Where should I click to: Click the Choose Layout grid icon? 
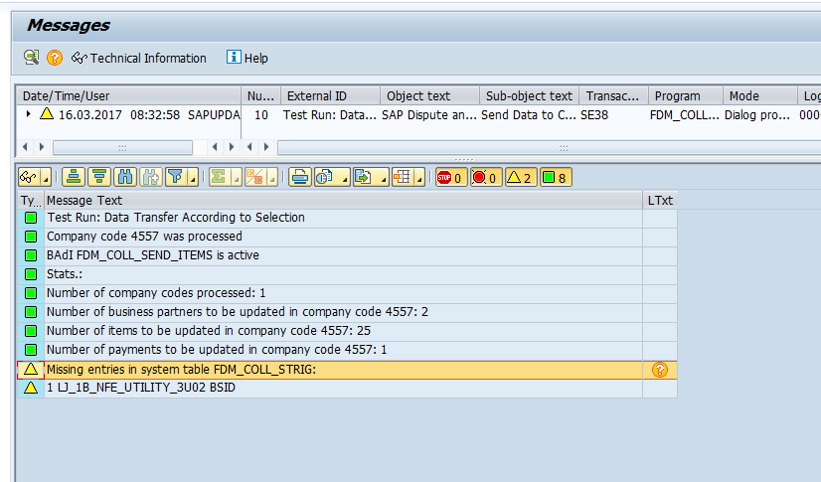click(403, 178)
